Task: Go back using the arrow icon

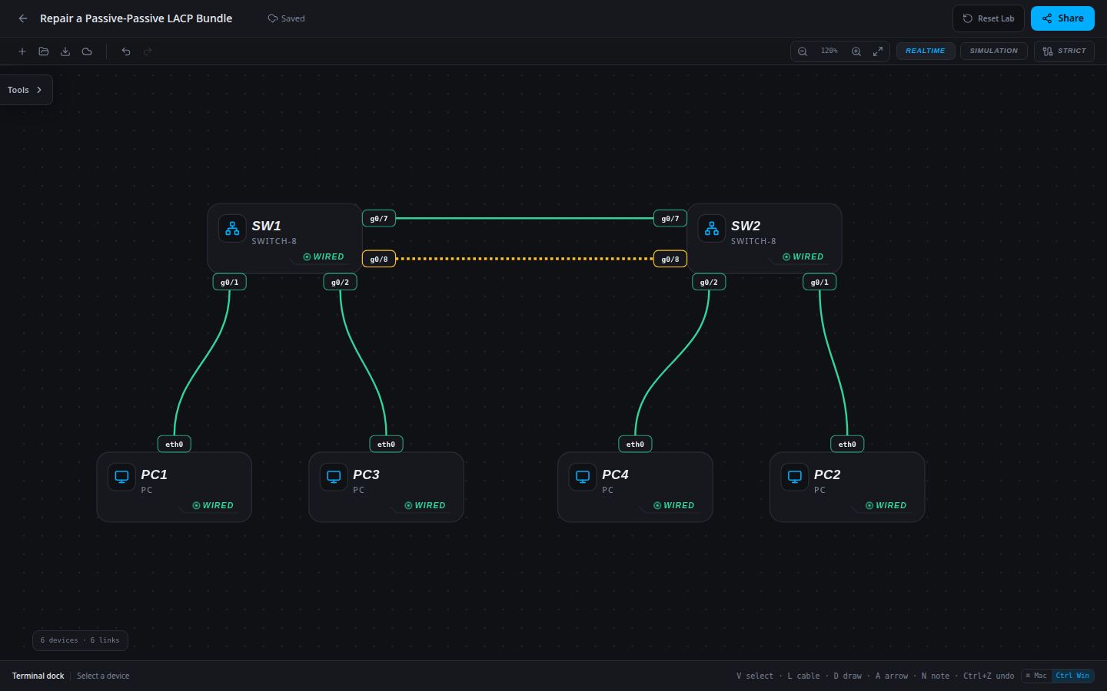Action: pos(23,18)
